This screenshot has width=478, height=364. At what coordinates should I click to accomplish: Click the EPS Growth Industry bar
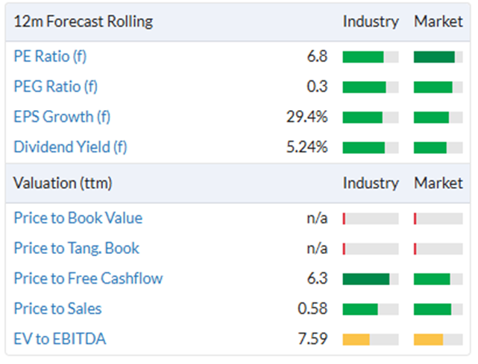click(x=371, y=117)
